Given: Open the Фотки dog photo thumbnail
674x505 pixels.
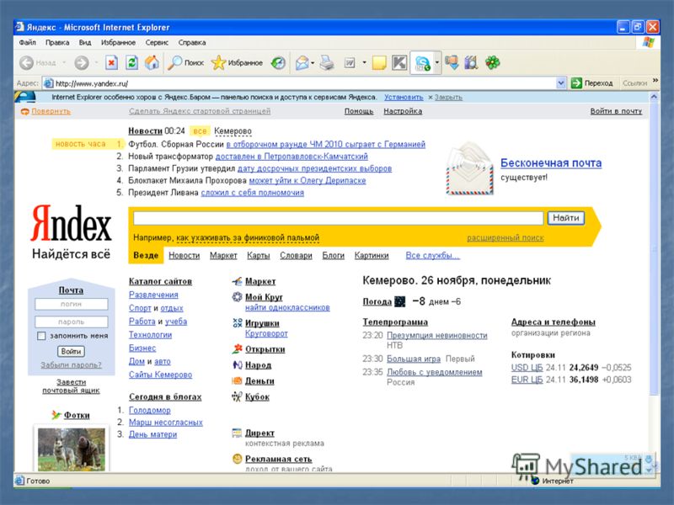Looking at the screenshot, I should [x=72, y=449].
